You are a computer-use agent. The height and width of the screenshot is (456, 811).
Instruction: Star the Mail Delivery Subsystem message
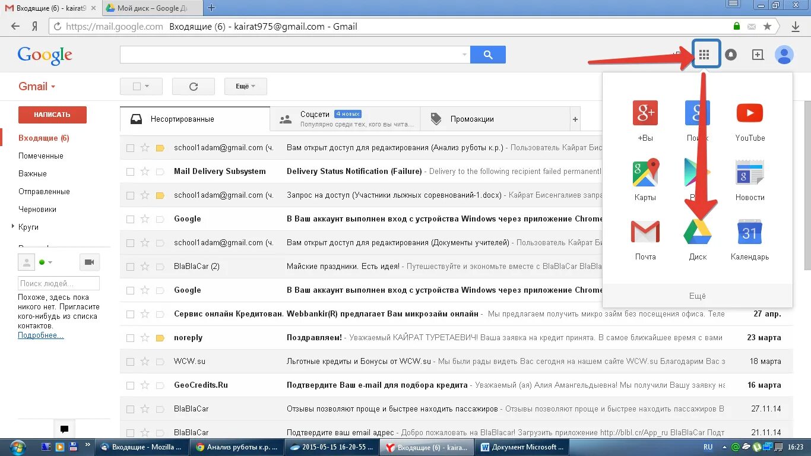(145, 171)
